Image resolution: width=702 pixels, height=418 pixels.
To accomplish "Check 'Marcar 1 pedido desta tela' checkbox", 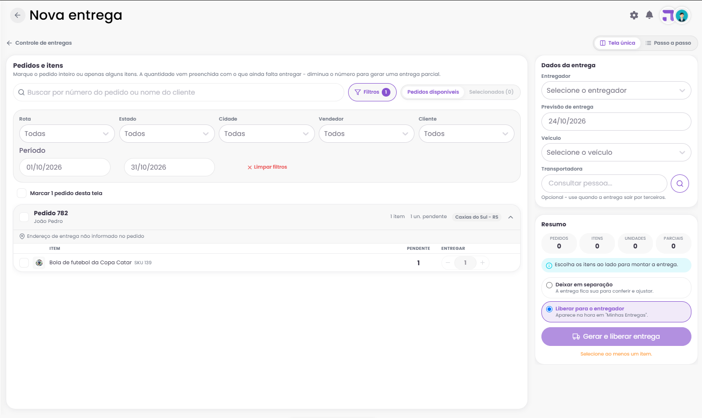I will tap(22, 193).
